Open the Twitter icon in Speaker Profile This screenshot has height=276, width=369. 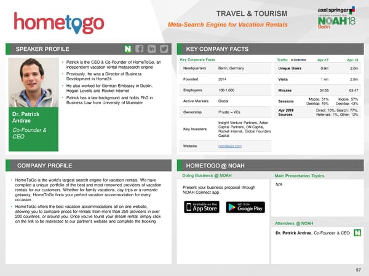point(164,49)
